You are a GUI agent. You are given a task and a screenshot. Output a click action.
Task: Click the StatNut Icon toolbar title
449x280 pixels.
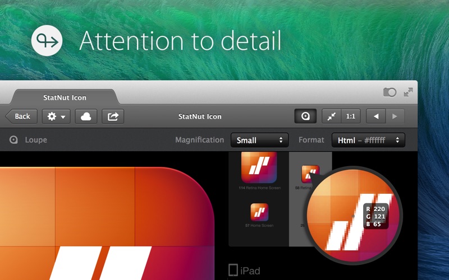pyautogui.click(x=200, y=116)
